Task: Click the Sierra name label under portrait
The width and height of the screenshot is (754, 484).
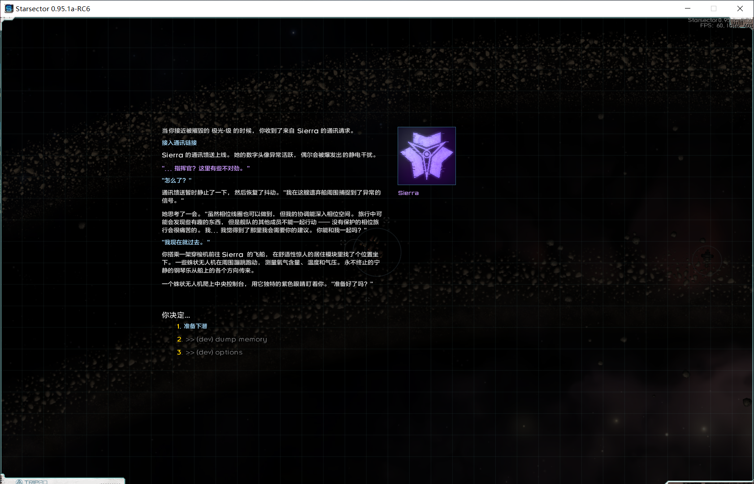Action: coord(408,193)
